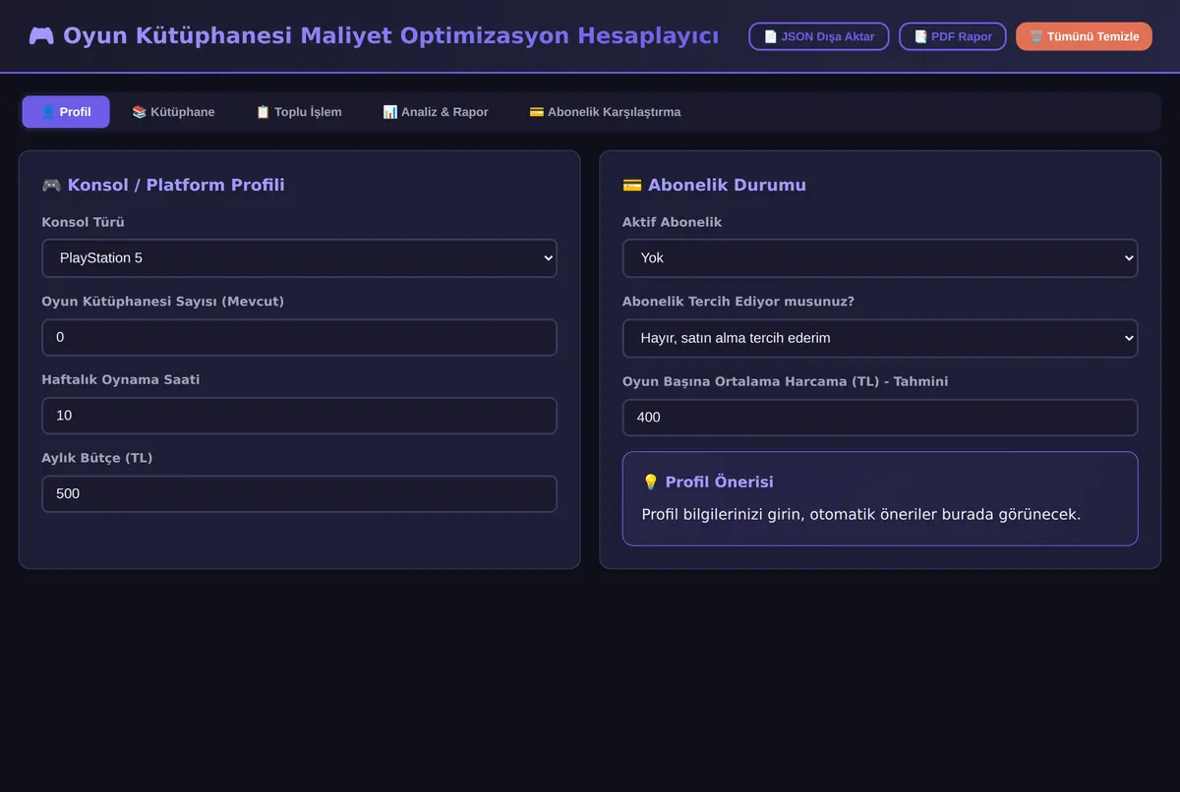Image resolution: width=1180 pixels, height=792 pixels.
Task: Click the Haftalık Oynama Saati label
Action: [121, 379]
